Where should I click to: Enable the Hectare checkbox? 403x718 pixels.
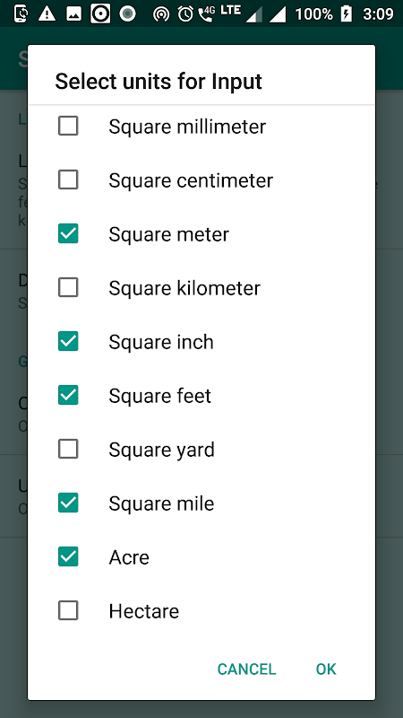(68, 611)
